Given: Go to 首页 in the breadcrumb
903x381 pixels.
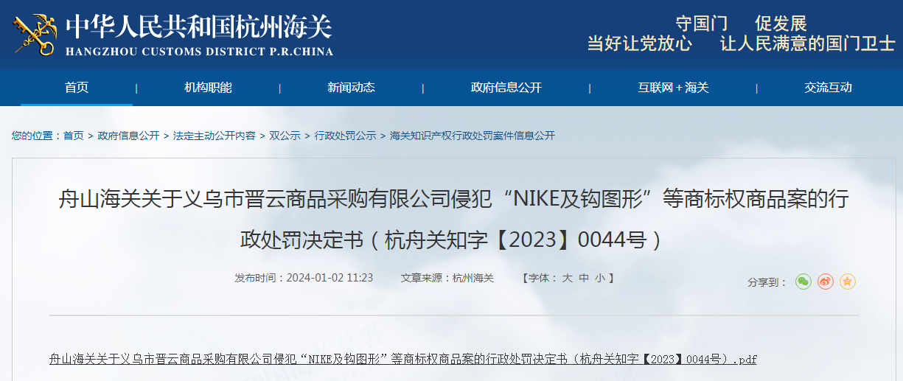Looking at the screenshot, I should 73,136.
